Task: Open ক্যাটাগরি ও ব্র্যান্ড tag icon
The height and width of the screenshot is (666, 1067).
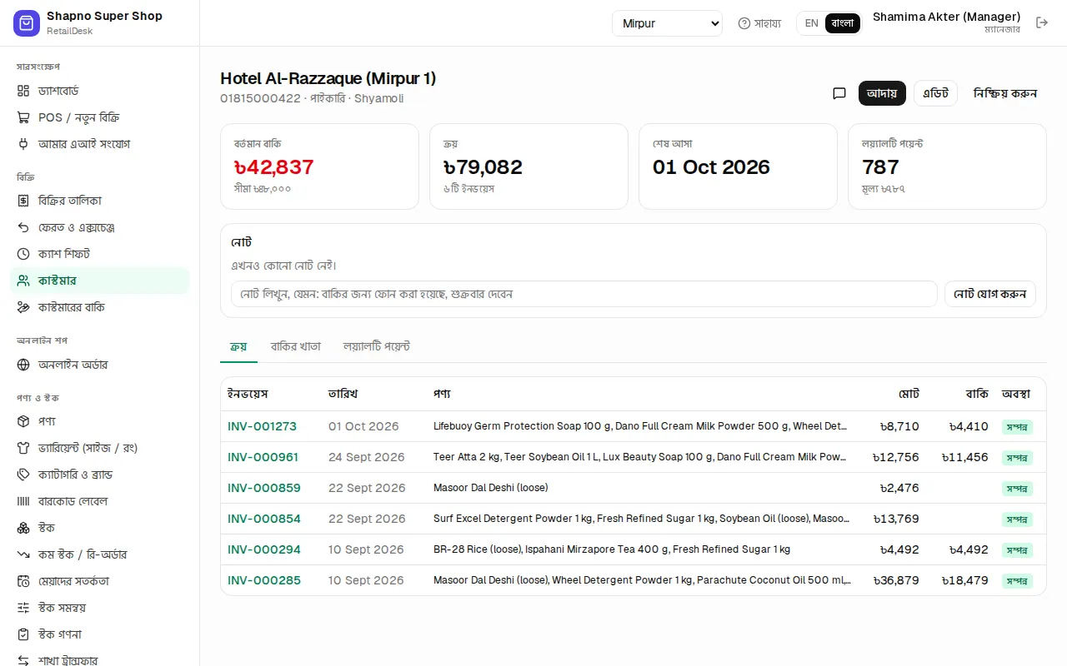Action: coord(23,475)
